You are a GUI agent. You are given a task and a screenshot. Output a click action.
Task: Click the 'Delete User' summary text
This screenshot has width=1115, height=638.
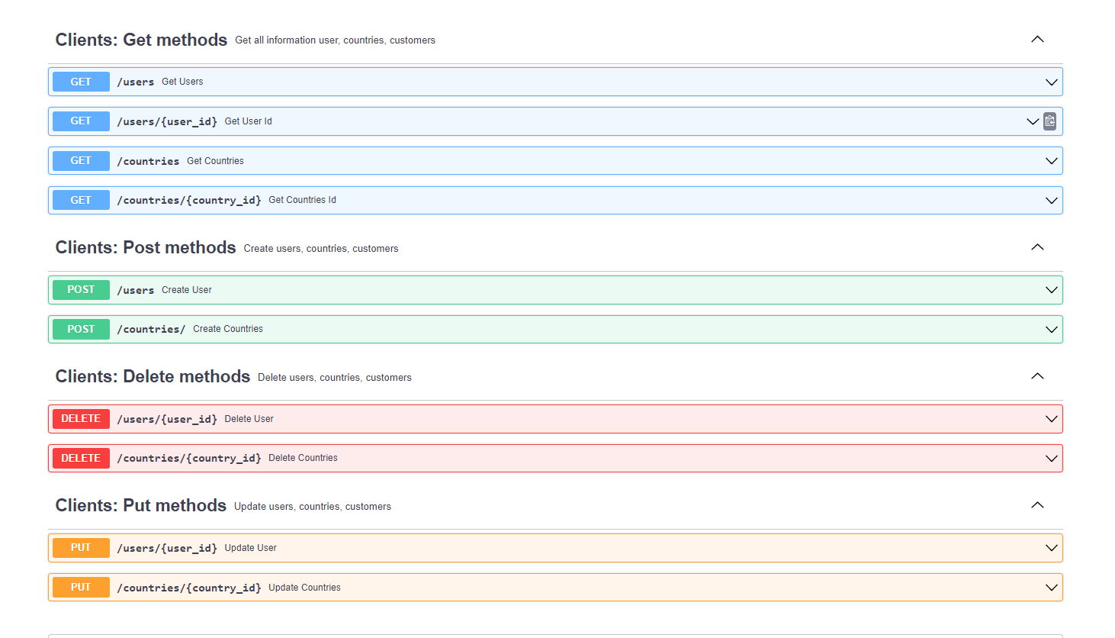tap(249, 419)
